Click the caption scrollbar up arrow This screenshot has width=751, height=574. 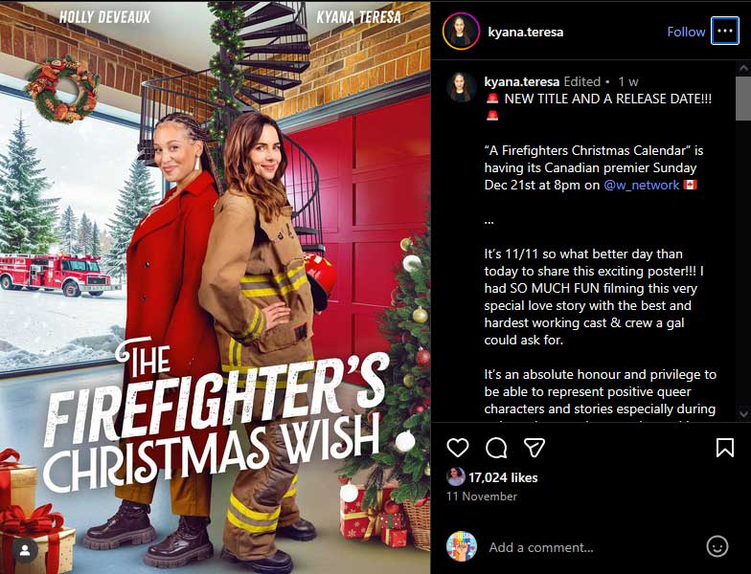click(x=743, y=68)
